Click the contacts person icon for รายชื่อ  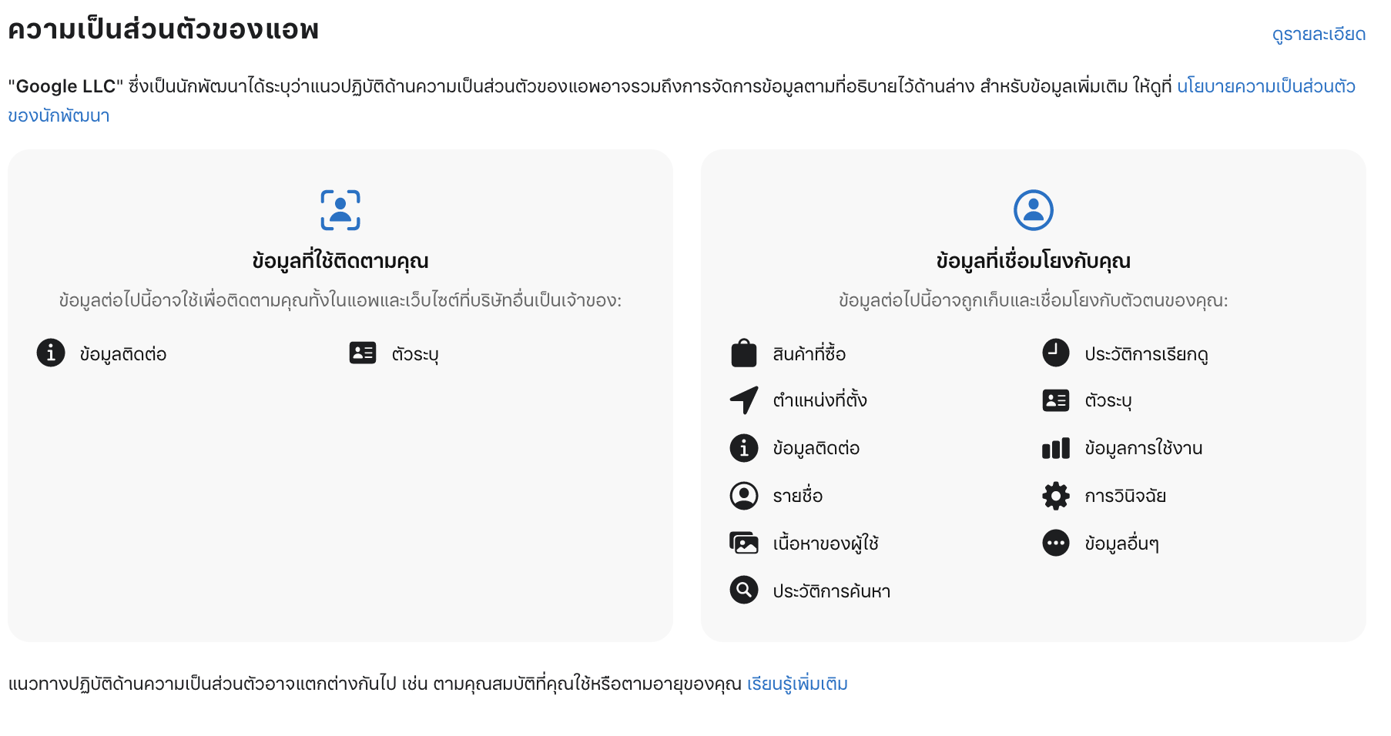point(744,496)
